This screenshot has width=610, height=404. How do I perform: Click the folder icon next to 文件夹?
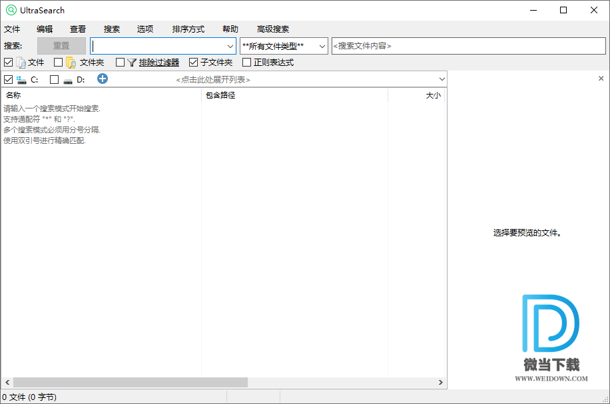(71, 63)
